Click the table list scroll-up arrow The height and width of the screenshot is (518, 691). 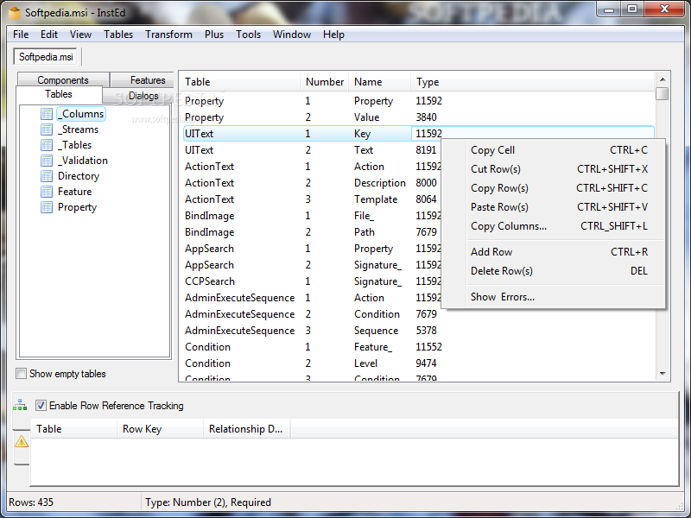[662, 79]
